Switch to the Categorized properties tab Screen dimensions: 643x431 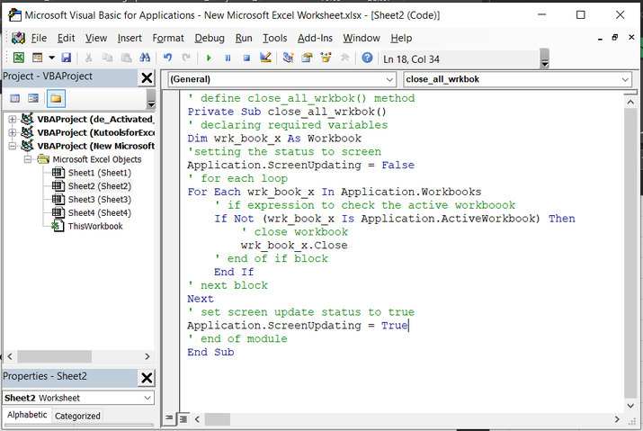[77, 416]
